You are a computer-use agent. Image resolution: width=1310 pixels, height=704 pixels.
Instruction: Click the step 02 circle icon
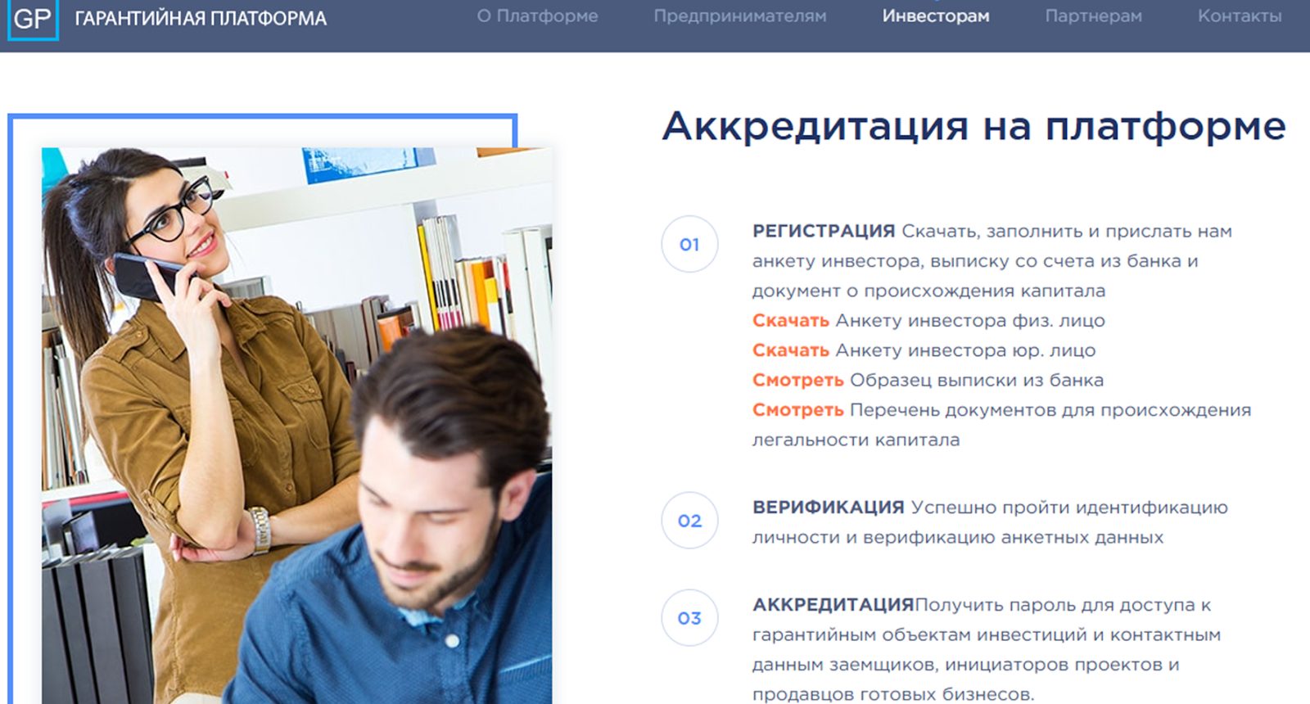(689, 521)
